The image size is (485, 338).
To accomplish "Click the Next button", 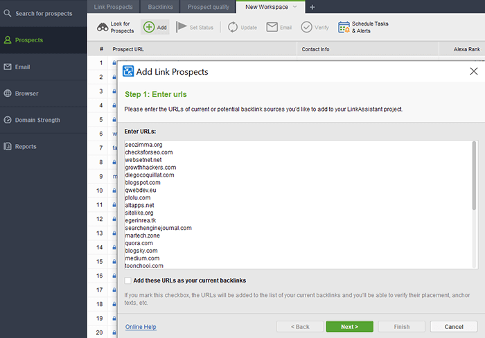I will [x=349, y=326].
